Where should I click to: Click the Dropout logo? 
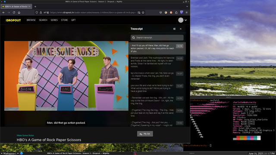[13, 20]
